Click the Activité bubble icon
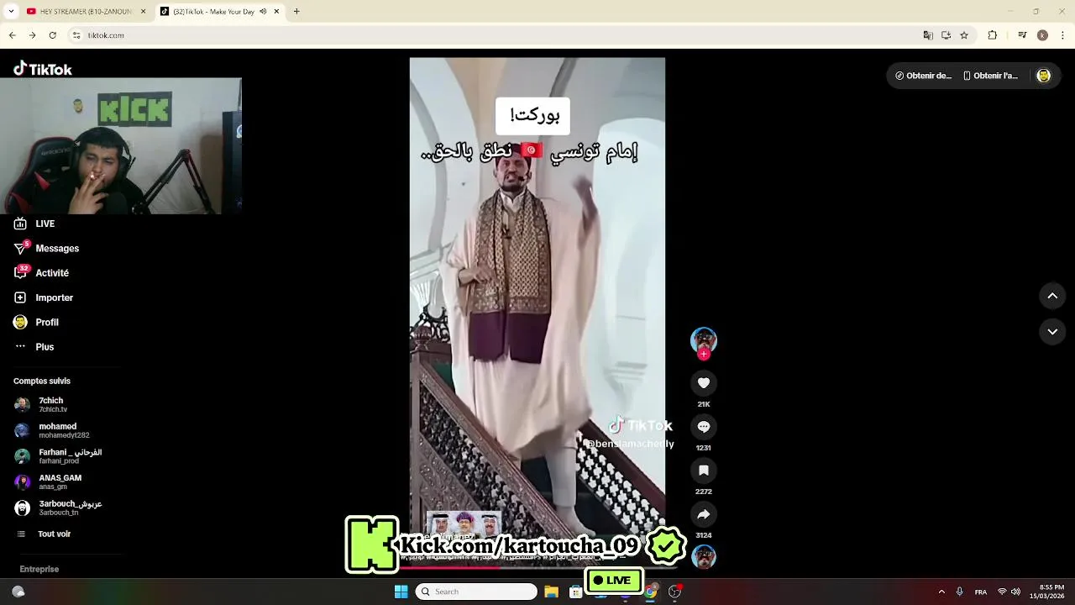1075x605 pixels. tap(20, 273)
